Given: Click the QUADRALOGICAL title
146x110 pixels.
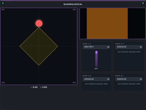Looking at the screenshot, I should [x=73, y=4].
